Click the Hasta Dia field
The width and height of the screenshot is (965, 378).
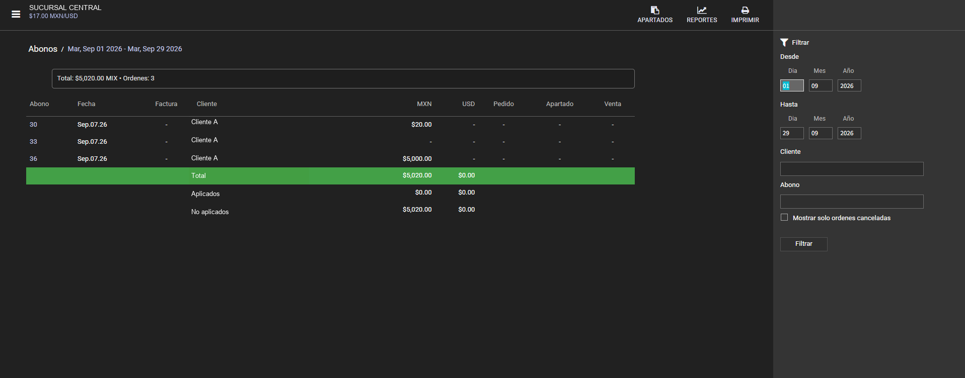pos(792,133)
